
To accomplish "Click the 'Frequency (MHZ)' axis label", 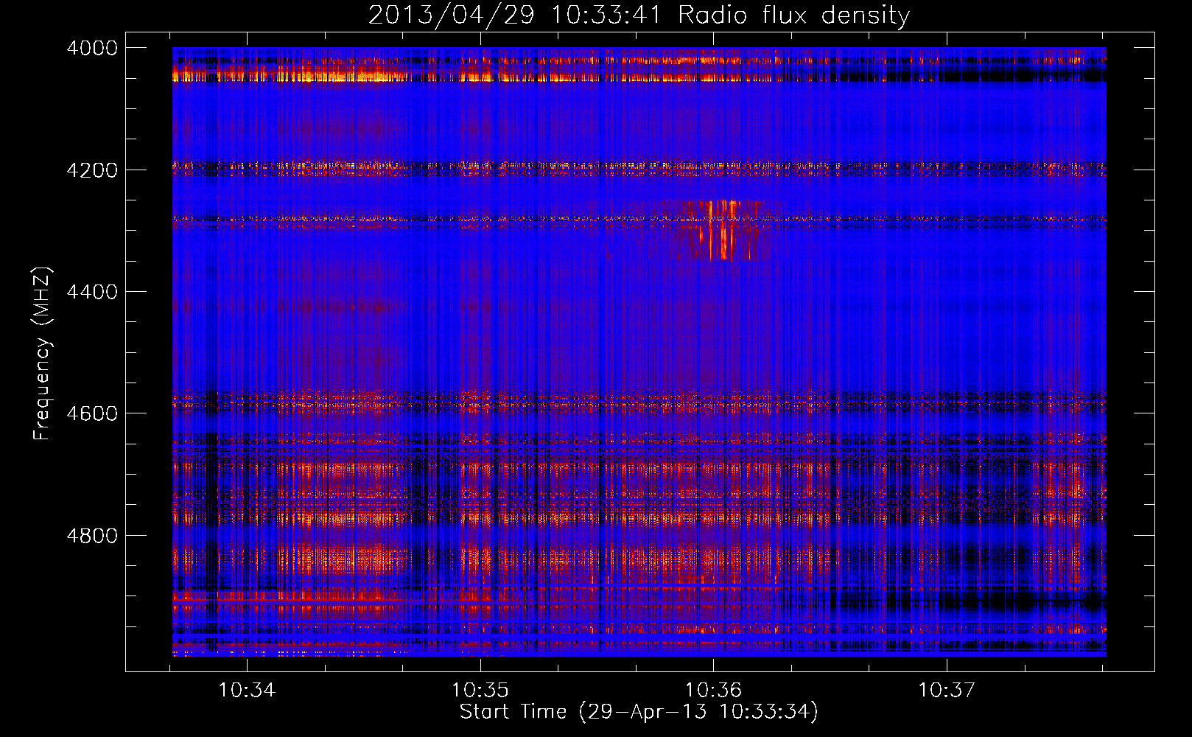I will coord(42,354).
